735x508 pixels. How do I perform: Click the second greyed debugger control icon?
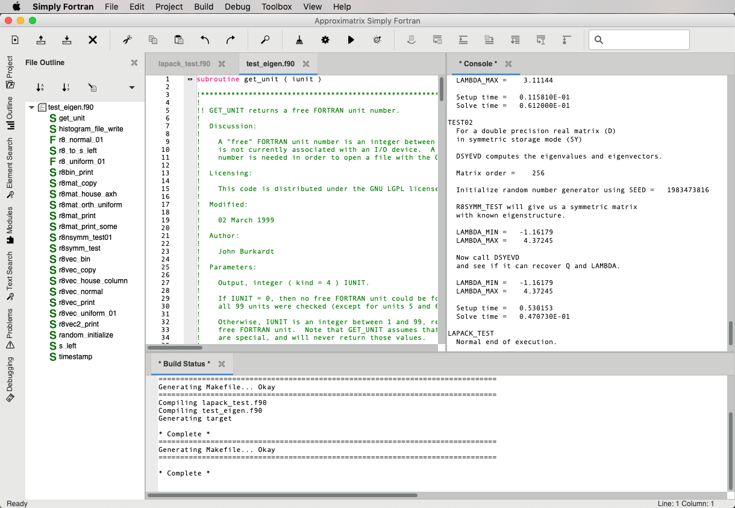tap(437, 40)
